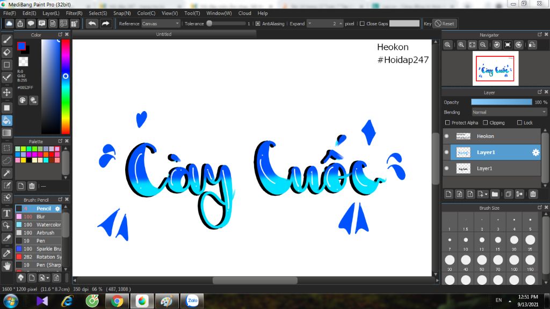This screenshot has width=550, height=309.
Task: Toggle the AntiAliasing checkbox
Action: coord(258,24)
